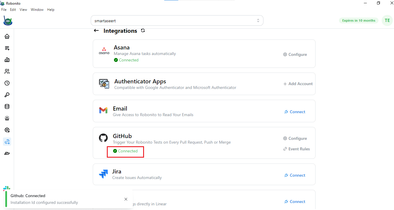Click the Jira card title
This screenshot has width=394, height=210.
point(117,171)
